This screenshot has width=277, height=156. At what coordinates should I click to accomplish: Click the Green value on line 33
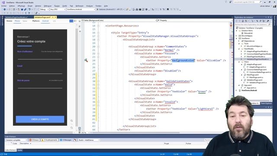click(202, 91)
